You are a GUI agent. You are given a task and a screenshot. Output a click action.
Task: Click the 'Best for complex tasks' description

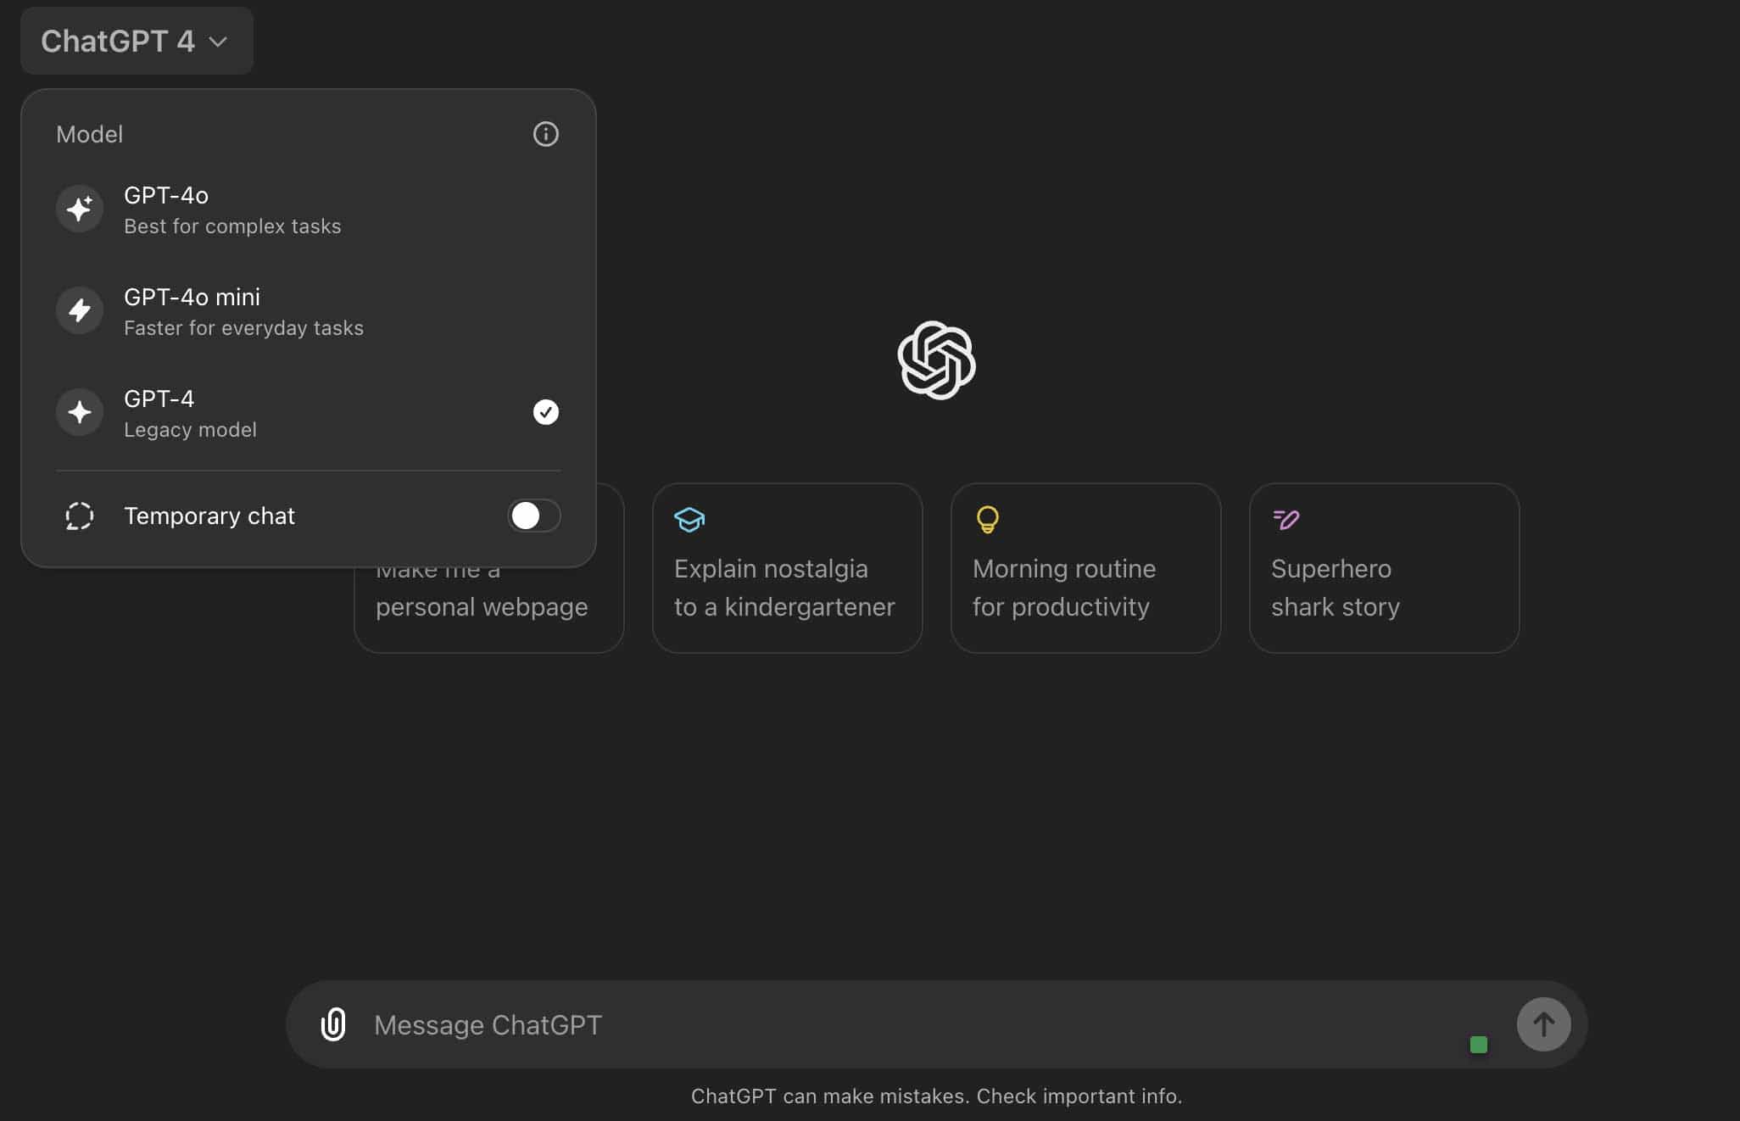(x=232, y=226)
